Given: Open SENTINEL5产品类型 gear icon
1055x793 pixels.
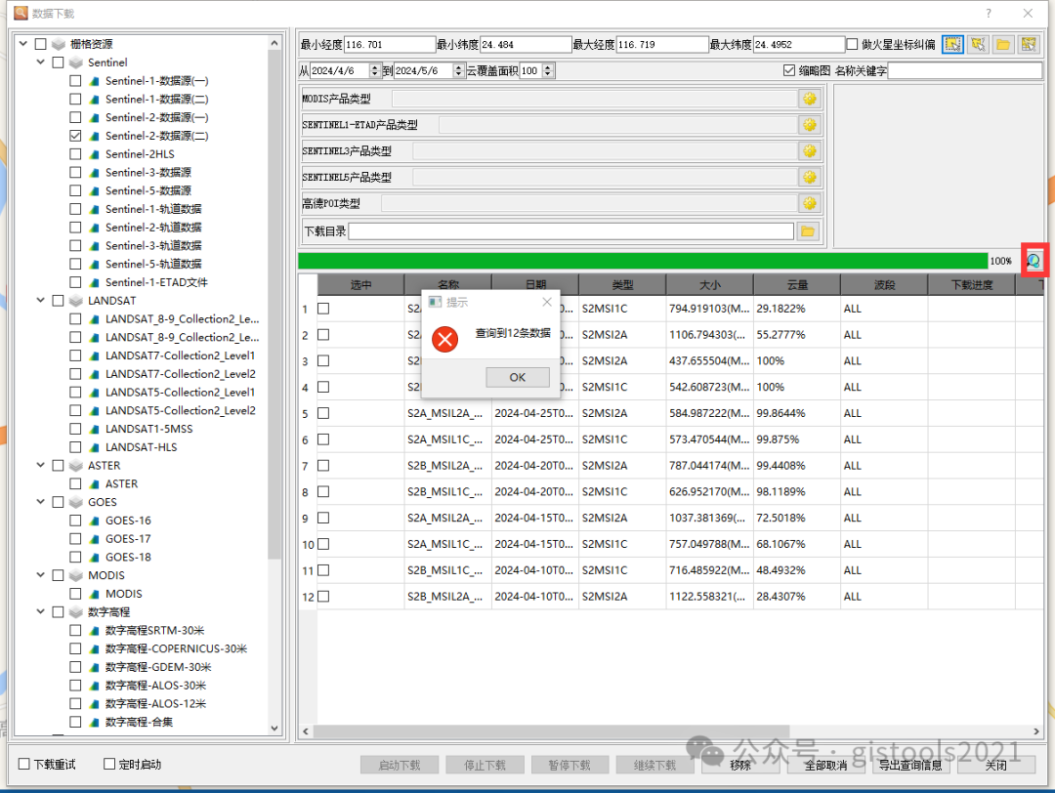Looking at the screenshot, I should 810,178.
